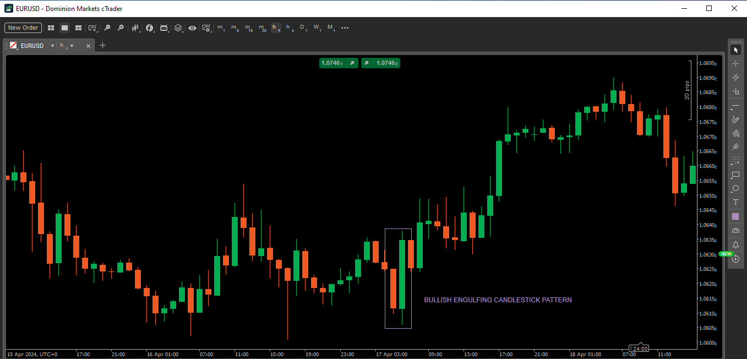Open the indicators panel

[150, 28]
